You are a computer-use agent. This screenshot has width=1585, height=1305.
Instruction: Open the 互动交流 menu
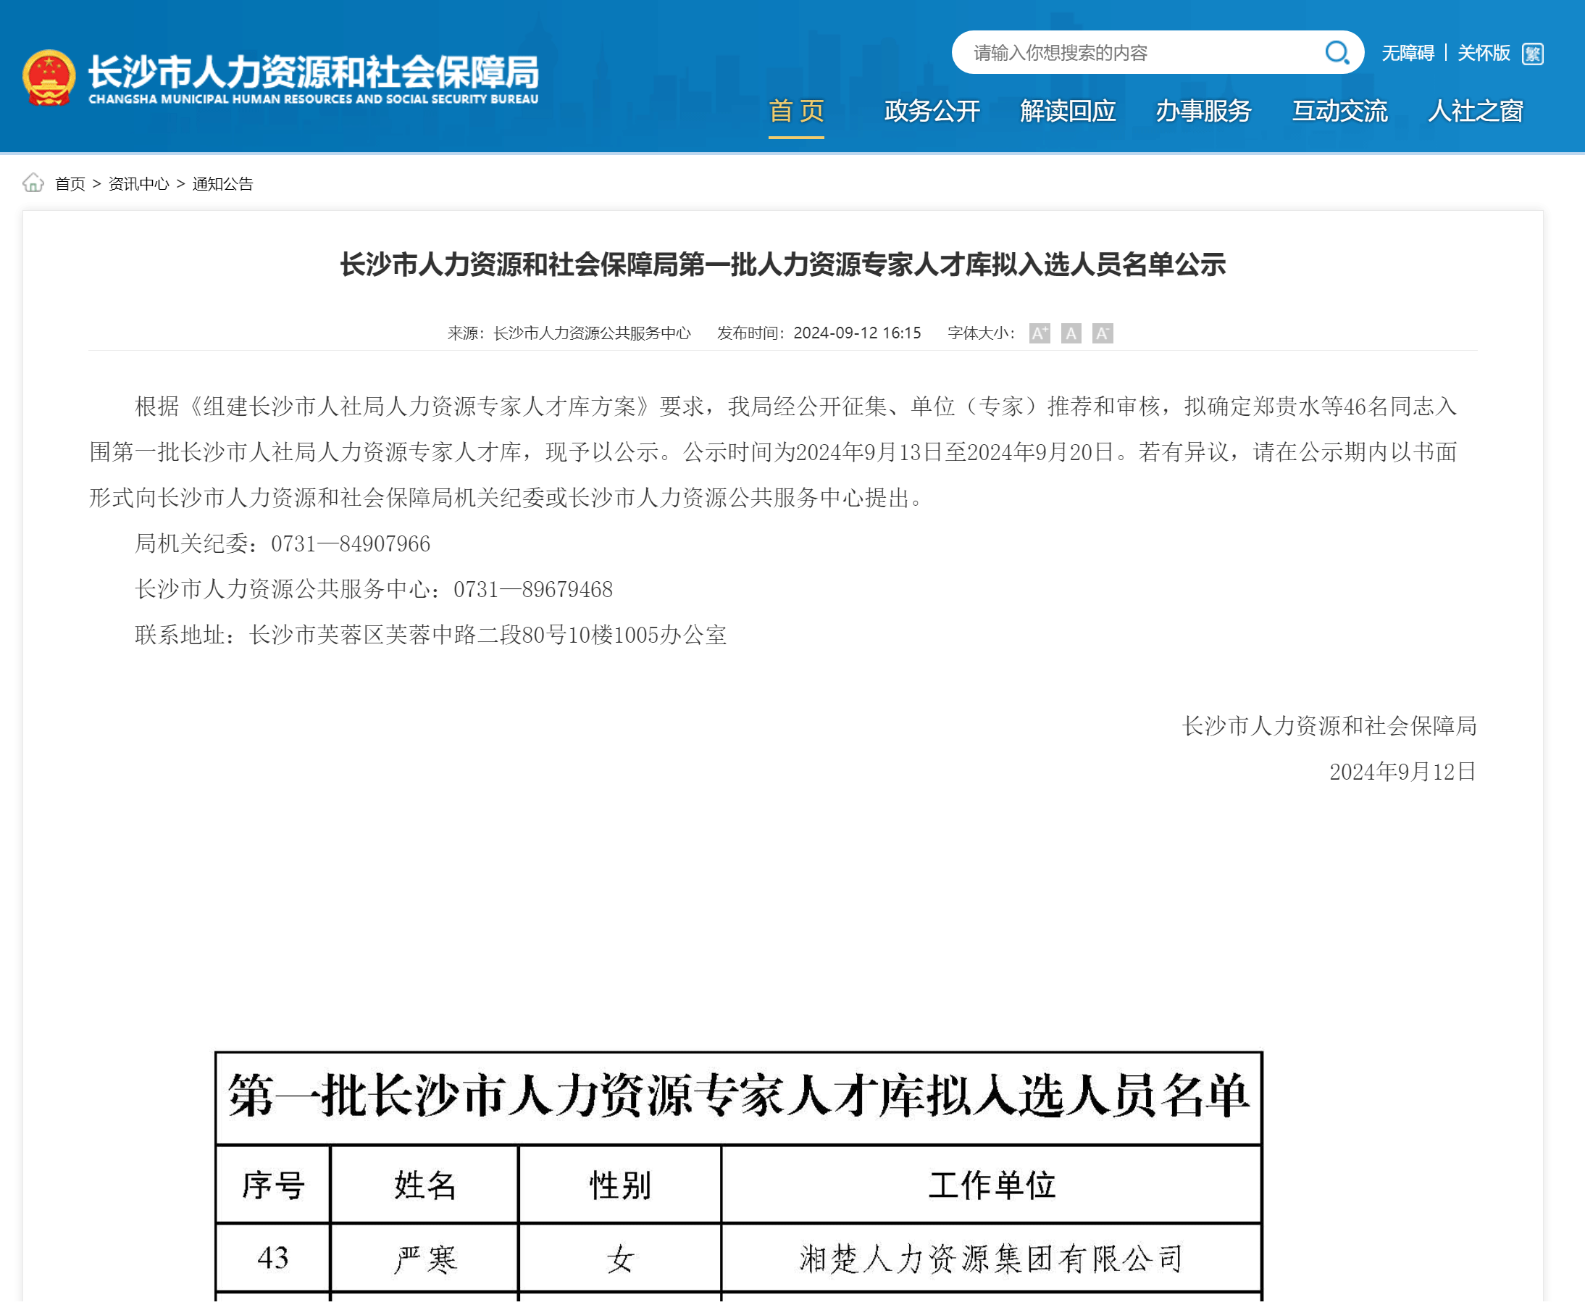click(x=1340, y=112)
